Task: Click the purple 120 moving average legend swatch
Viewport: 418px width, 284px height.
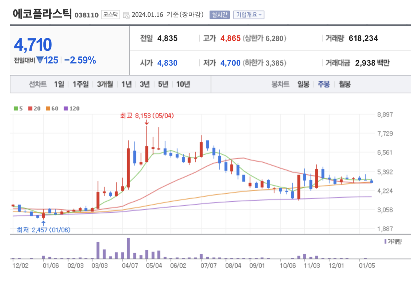Action: 66,109
